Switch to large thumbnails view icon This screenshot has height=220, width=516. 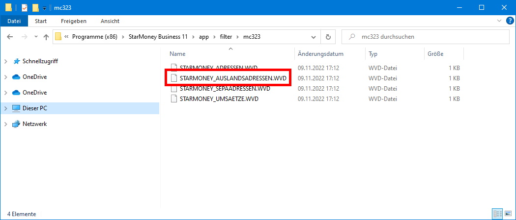[x=508, y=214]
